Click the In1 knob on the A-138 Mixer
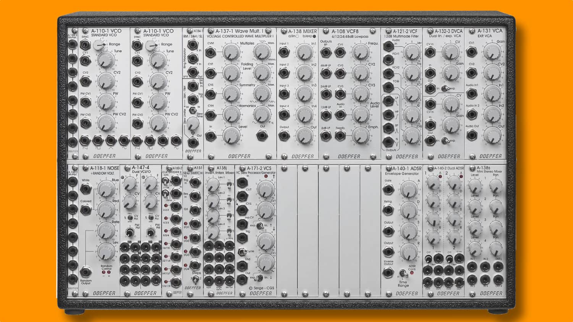573x322 pixels. [304, 52]
